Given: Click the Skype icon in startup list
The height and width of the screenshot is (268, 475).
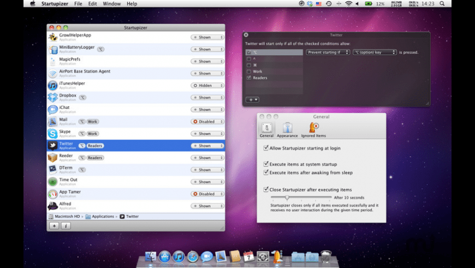Looking at the screenshot, I should (x=52, y=133).
